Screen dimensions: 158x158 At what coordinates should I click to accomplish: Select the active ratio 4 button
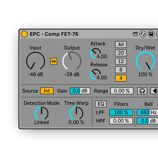coord(121,78)
